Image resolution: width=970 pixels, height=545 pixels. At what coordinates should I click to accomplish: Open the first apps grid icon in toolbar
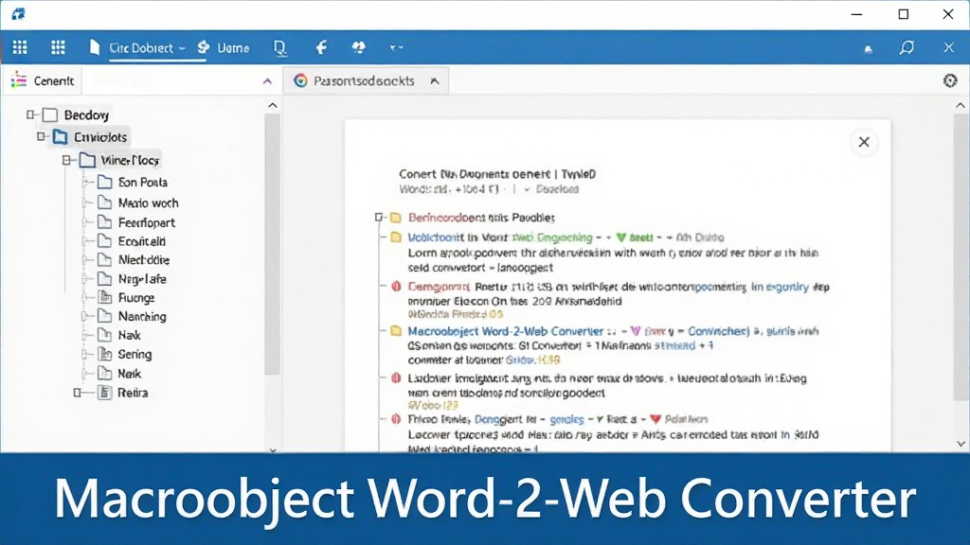pyautogui.click(x=20, y=47)
